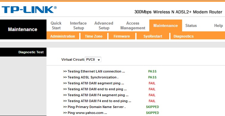The image size is (225, 116).
Task: Click the Virtual Circuit dropdown arrow
Action: pyautogui.click(x=99, y=60)
